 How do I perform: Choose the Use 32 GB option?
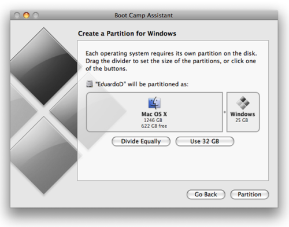pos(205,141)
